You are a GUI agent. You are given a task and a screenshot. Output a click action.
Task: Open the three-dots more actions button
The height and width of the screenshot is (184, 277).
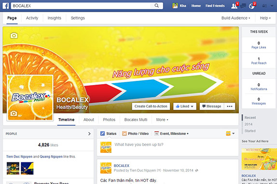230,106
